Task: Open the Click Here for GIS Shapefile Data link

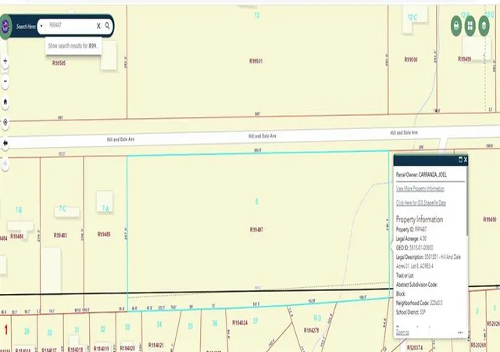Action: coord(421,203)
